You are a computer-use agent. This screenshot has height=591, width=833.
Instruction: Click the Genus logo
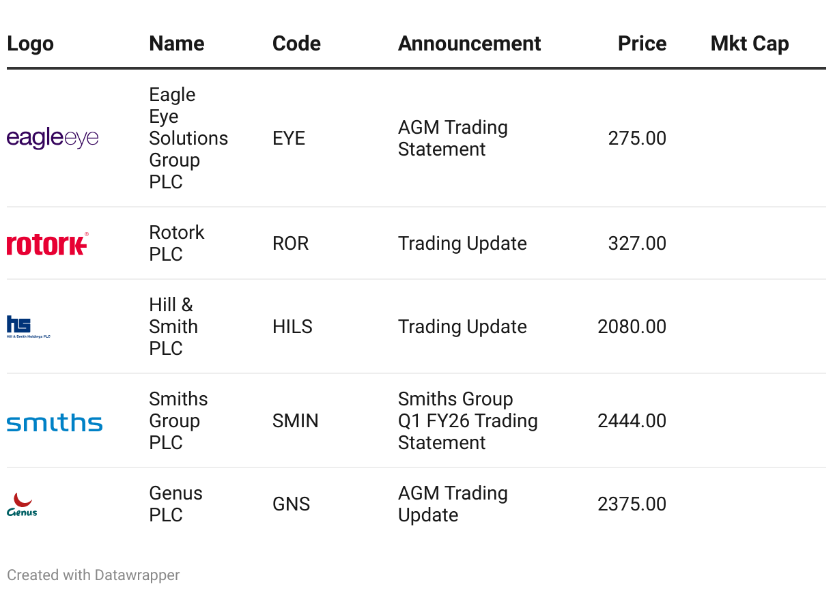coord(22,504)
